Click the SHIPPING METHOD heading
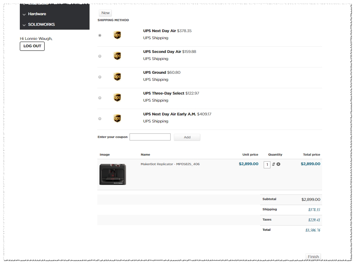Image resolution: width=355 pixels, height=264 pixels. tap(113, 20)
